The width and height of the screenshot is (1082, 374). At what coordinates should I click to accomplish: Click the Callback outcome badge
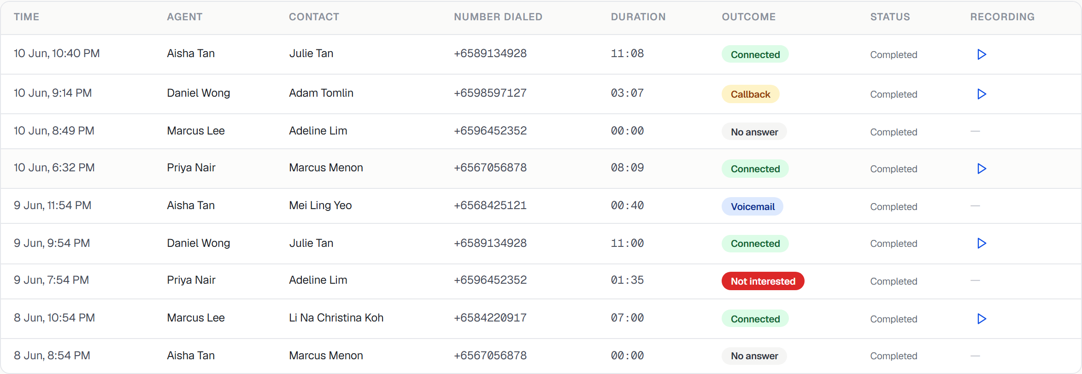click(x=750, y=94)
